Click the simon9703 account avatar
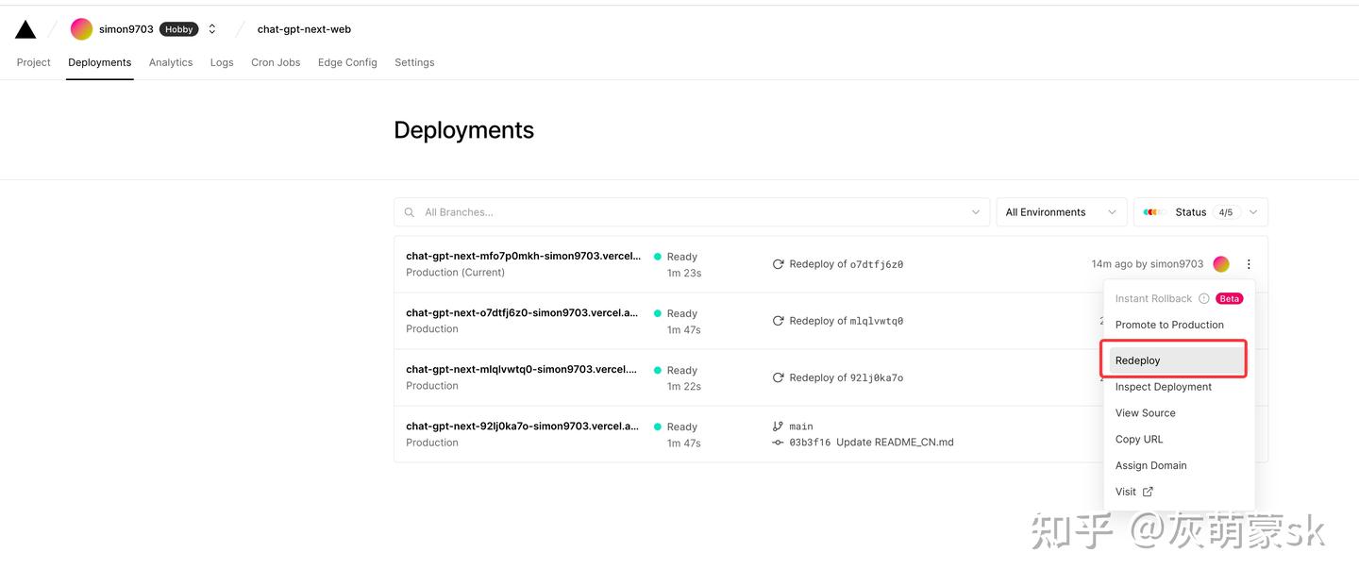Viewport: 1359px width, 586px height. (x=81, y=29)
